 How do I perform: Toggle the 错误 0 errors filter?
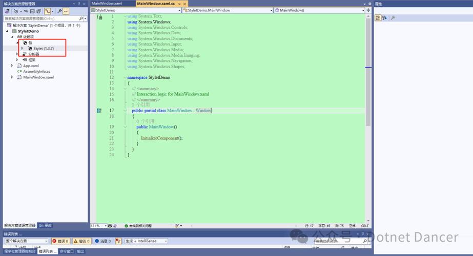pos(60,241)
